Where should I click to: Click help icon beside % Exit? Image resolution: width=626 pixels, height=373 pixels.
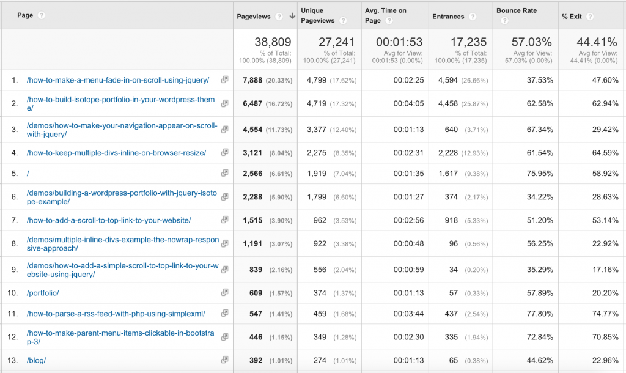(590, 17)
